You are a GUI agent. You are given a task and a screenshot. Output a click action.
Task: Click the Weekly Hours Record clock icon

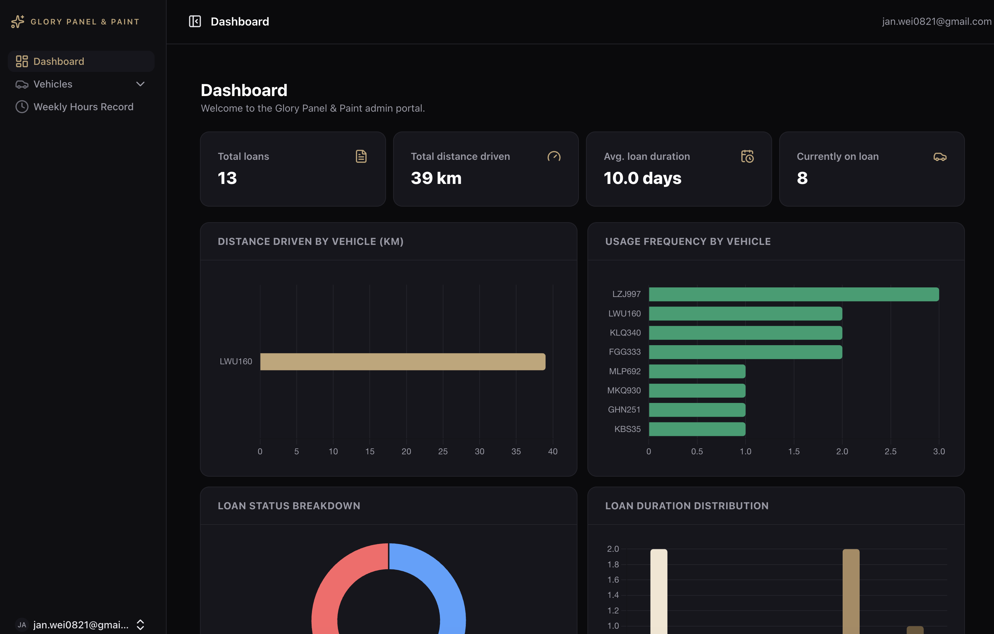tap(22, 107)
